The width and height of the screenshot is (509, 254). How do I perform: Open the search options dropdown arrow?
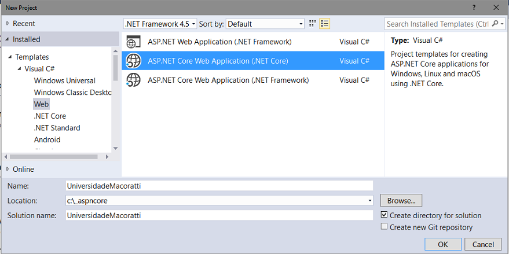[503, 24]
